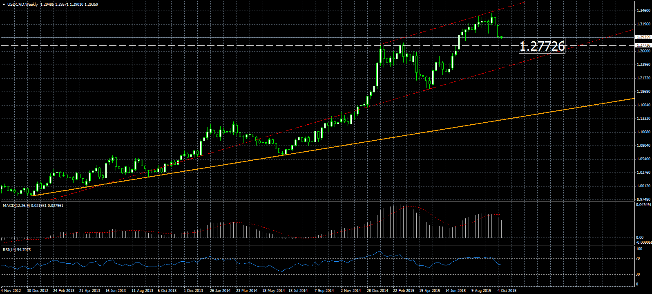Screen dimensions: 652x294
Task: Click the USDCAD,Weekly chart title text
Action: tap(23, 4)
